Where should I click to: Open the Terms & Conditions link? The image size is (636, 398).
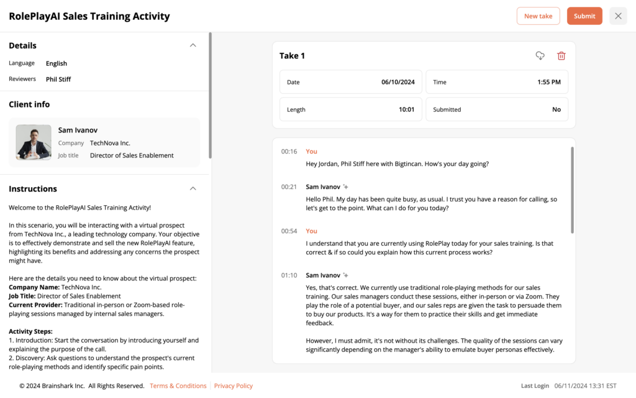pos(178,386)
